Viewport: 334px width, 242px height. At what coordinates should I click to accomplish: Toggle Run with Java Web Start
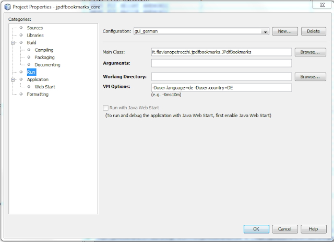tap(105, 108)
